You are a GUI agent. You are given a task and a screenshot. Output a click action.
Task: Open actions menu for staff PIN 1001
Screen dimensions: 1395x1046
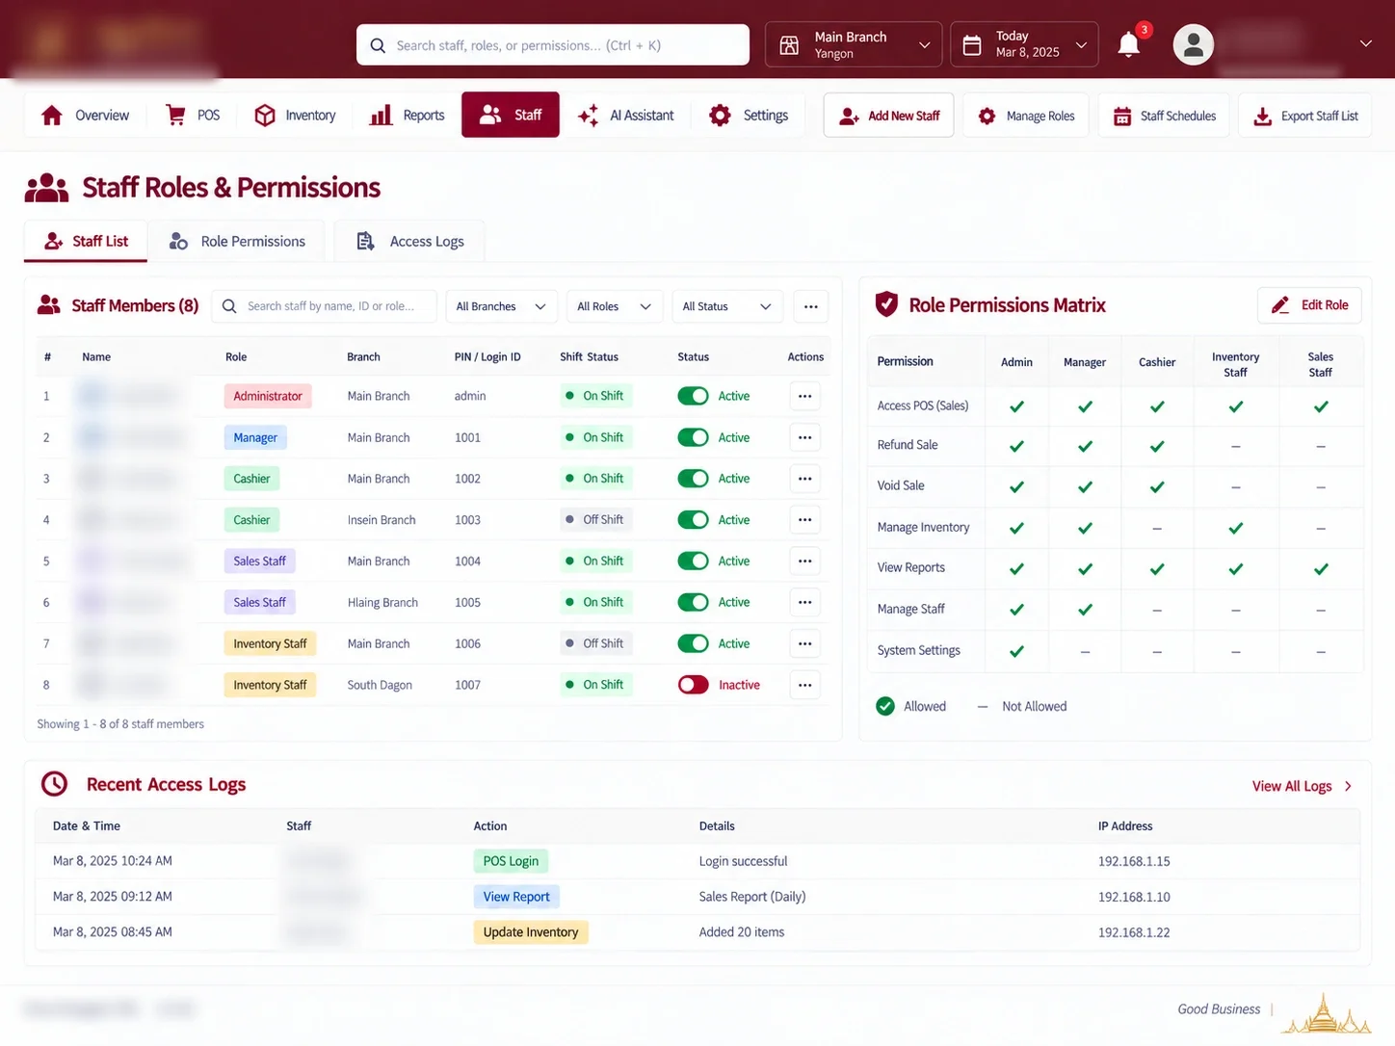[x=804, y=437]
